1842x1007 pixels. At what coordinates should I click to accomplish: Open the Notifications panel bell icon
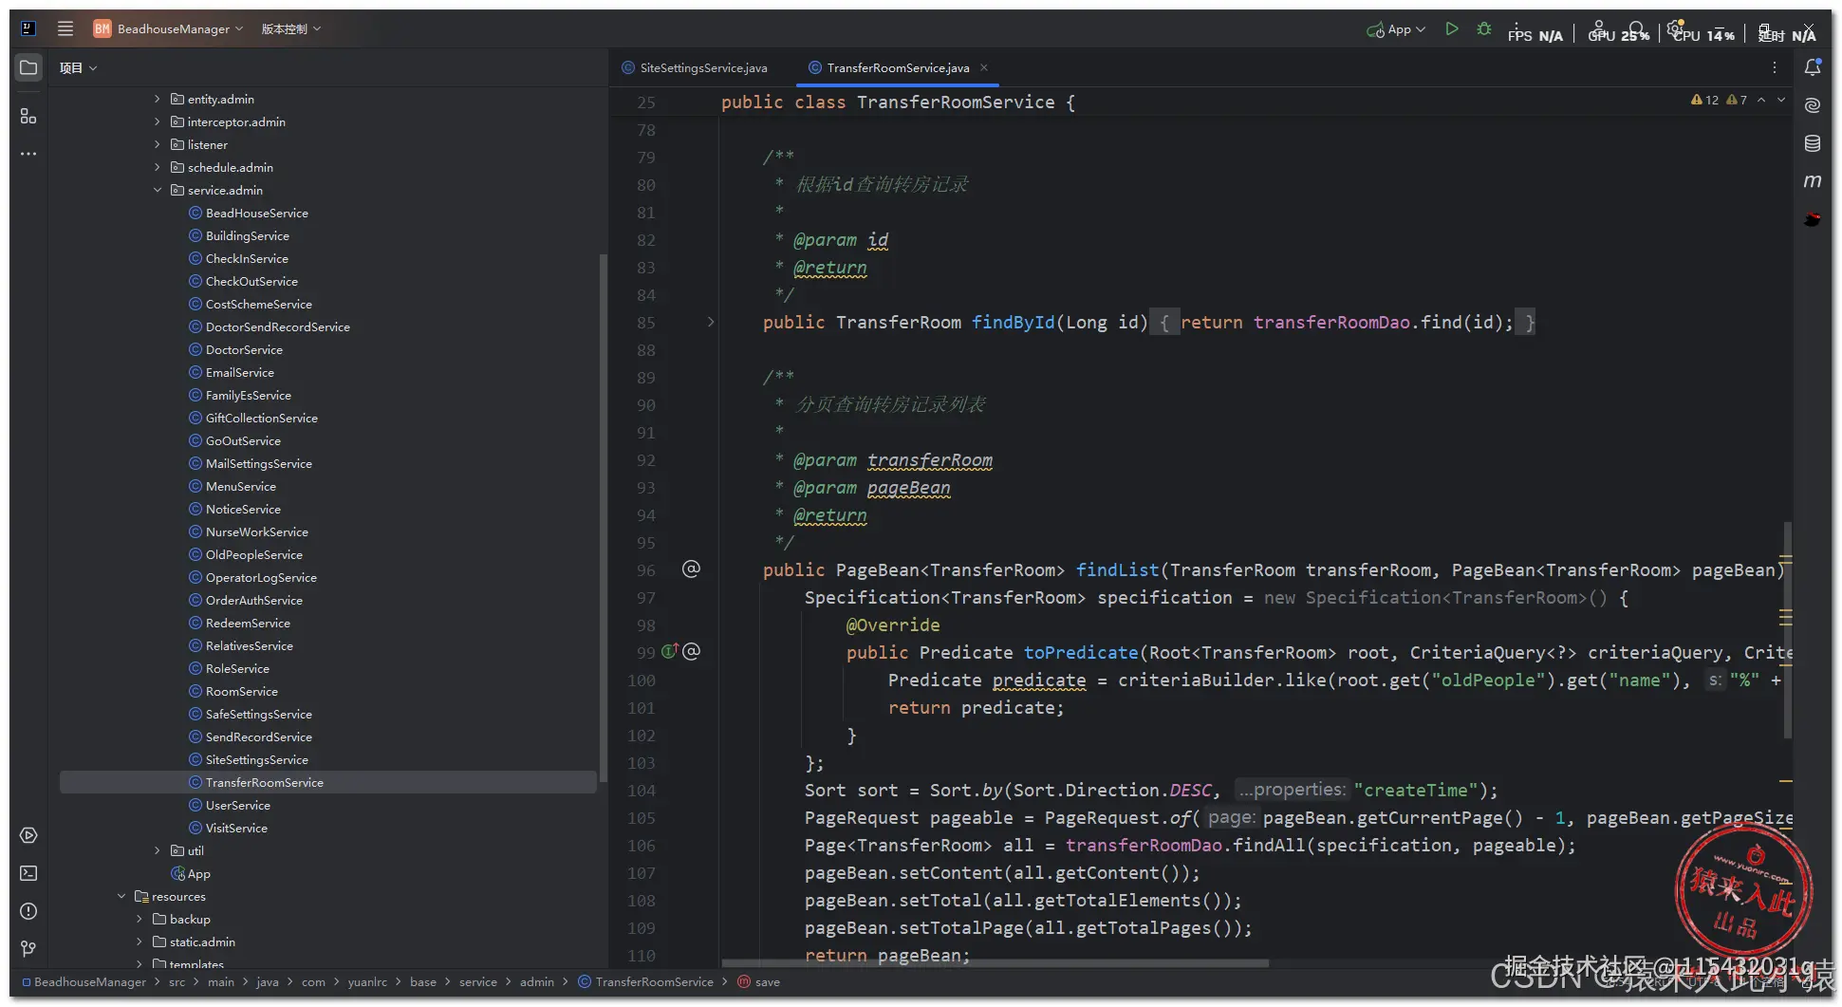pyautogui.click(x=1813, y=67)
